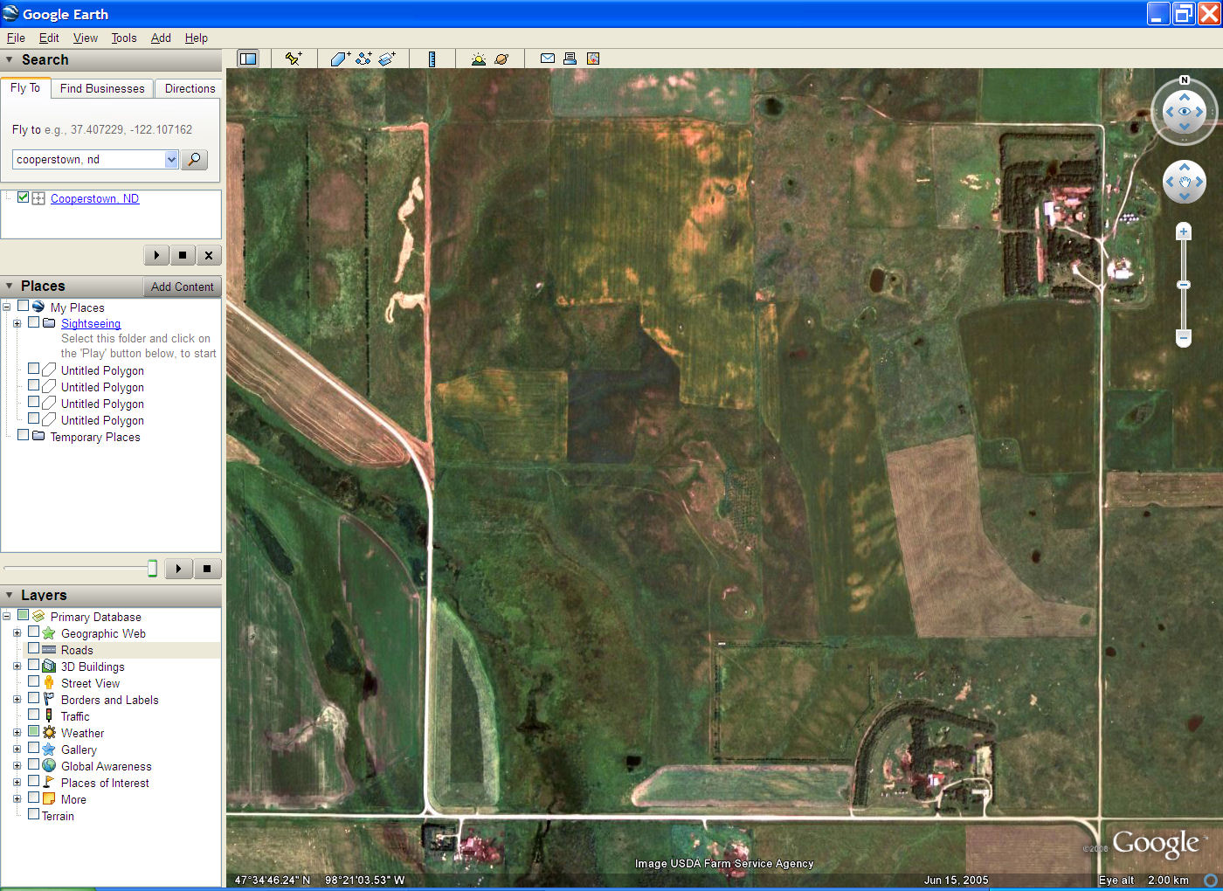Click the Traffic light layer icon

49,715
